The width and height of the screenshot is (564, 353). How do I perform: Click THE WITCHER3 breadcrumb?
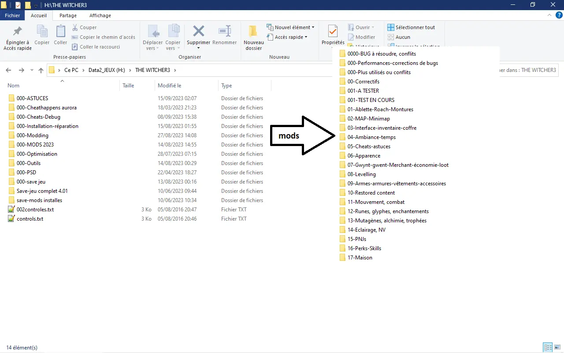coord(152,70)
